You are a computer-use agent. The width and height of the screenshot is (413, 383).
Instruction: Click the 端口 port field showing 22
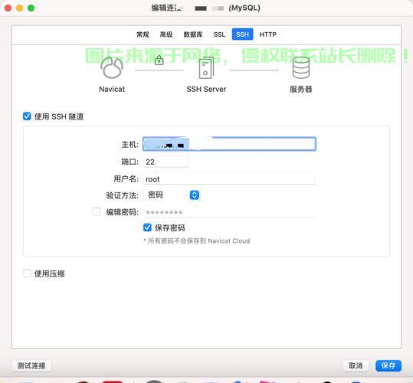click(166, 162)
